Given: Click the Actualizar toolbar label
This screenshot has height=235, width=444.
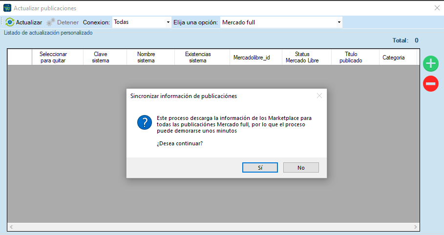Looking at the screenshot, I should 29,22.
